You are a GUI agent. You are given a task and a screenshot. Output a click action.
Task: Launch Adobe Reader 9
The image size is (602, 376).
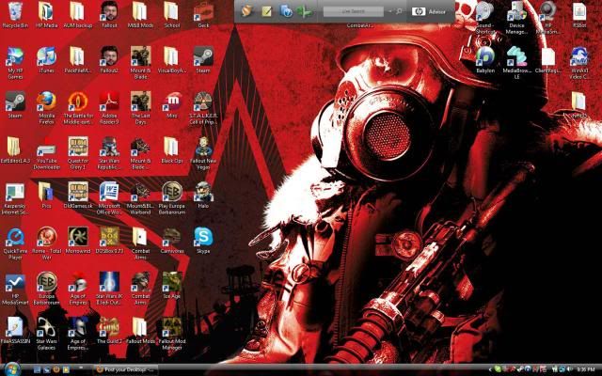click(x=109, y=107)
